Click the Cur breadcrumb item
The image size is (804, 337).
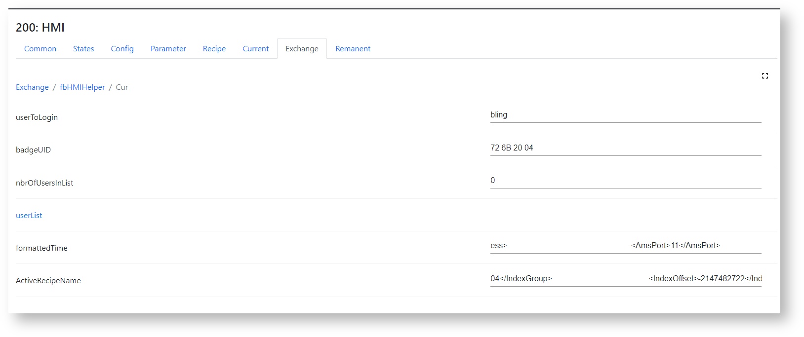click(x=121, y=87)
